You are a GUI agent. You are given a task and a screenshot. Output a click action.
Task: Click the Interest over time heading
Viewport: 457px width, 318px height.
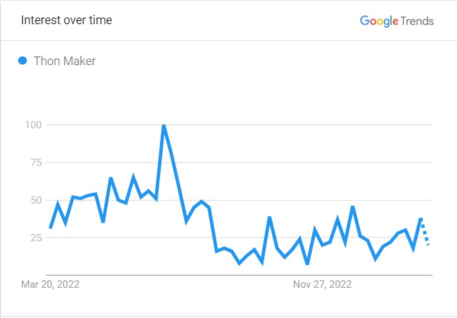pyautogui.click(x=67, y=20)
